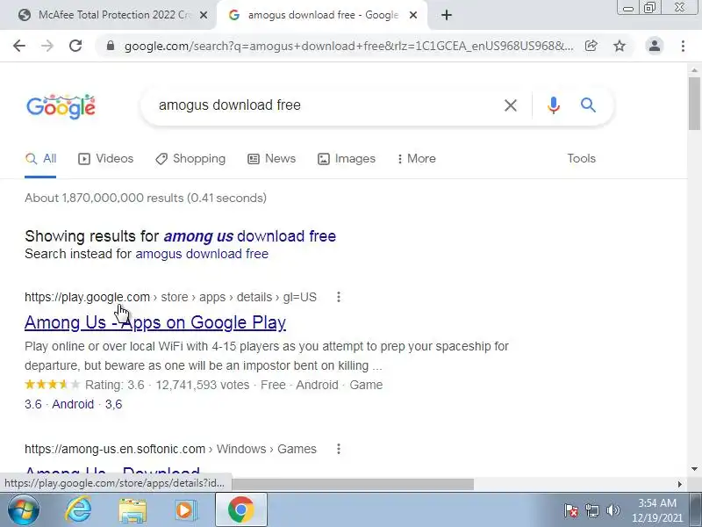Image resolution: width=702 pixels, height=527 pixels.
Task: Clear the search box with the X
Action: click(x=511, y=105)
